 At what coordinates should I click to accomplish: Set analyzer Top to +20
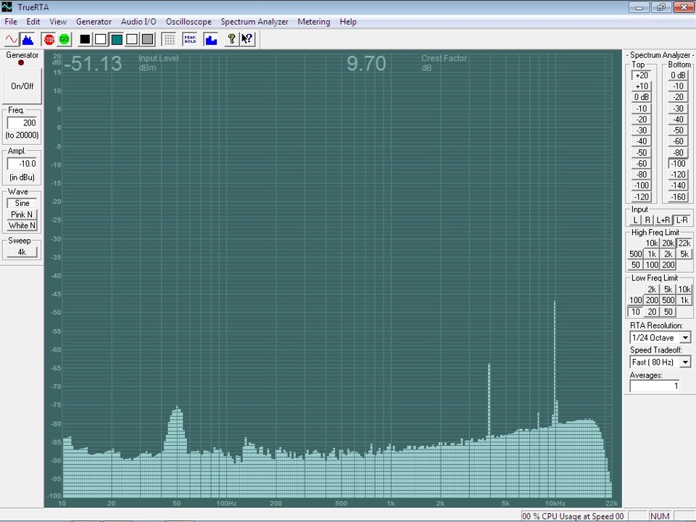pos(642,75)
